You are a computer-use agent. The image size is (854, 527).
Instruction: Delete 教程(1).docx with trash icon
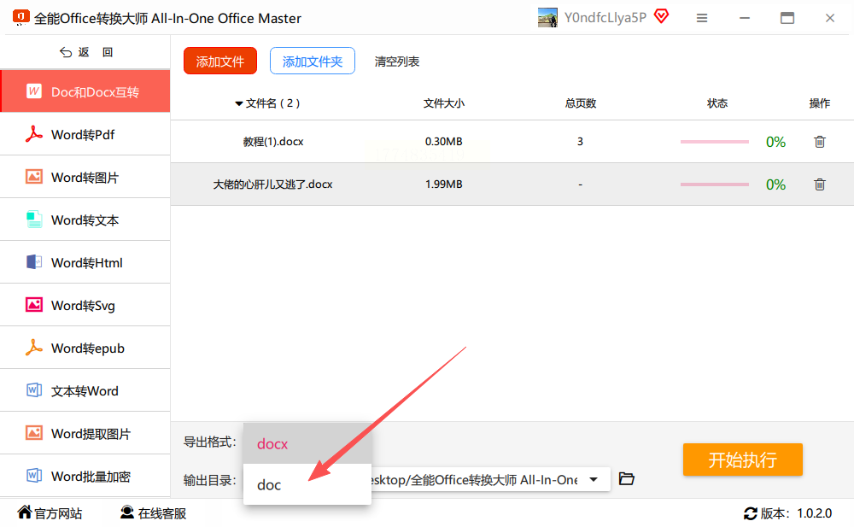pyautogui.click(x=820, y=142)
